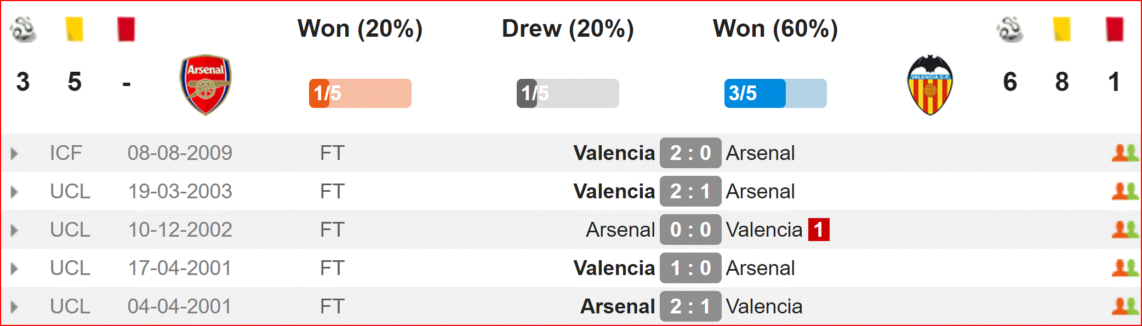Click Arsenal's yellow card icon
This screenshot has width=1142, height=326.
click(75, 29)
